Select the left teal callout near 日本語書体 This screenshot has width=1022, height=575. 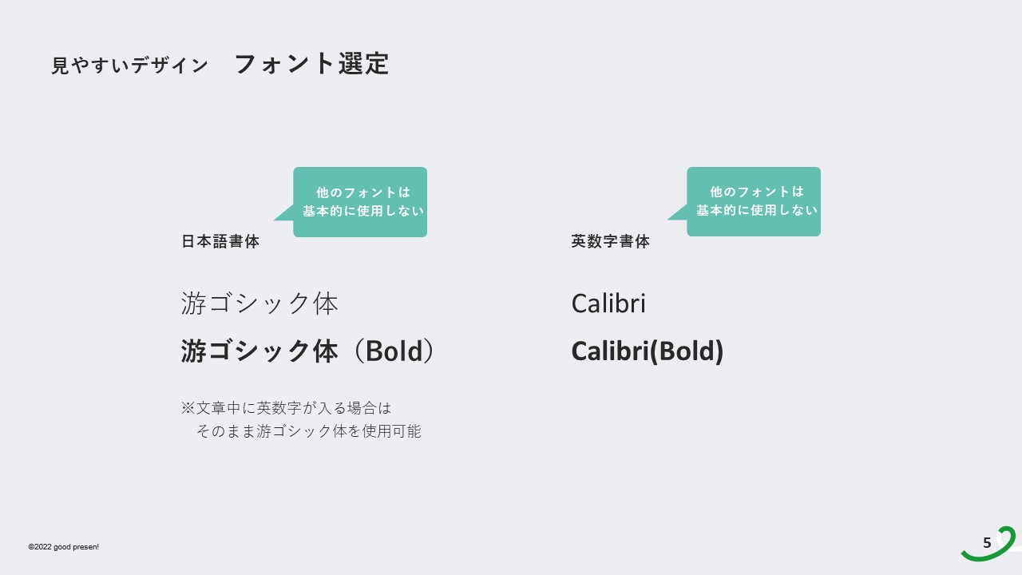tap(360, 201)
